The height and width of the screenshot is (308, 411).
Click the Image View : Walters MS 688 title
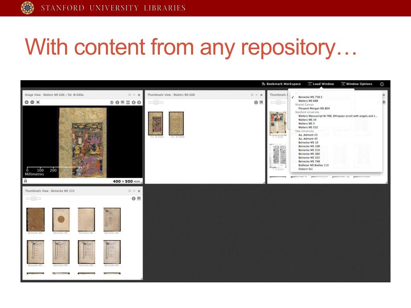[x=54, y=95]
